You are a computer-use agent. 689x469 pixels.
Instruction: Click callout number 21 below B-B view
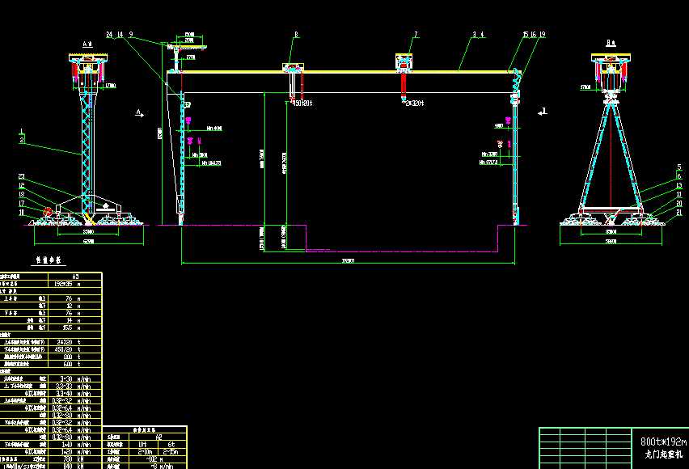(678, 212)
